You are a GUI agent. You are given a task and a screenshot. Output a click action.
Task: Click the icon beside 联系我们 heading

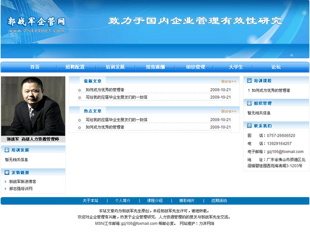point(249,126)
